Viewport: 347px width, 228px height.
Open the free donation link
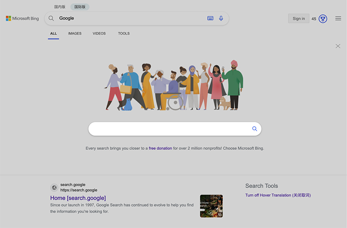160,148
